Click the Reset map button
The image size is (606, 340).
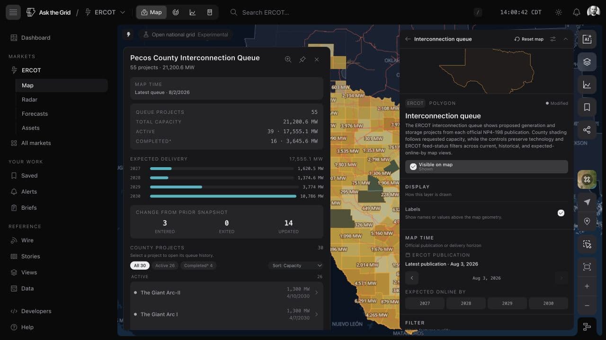529,39
